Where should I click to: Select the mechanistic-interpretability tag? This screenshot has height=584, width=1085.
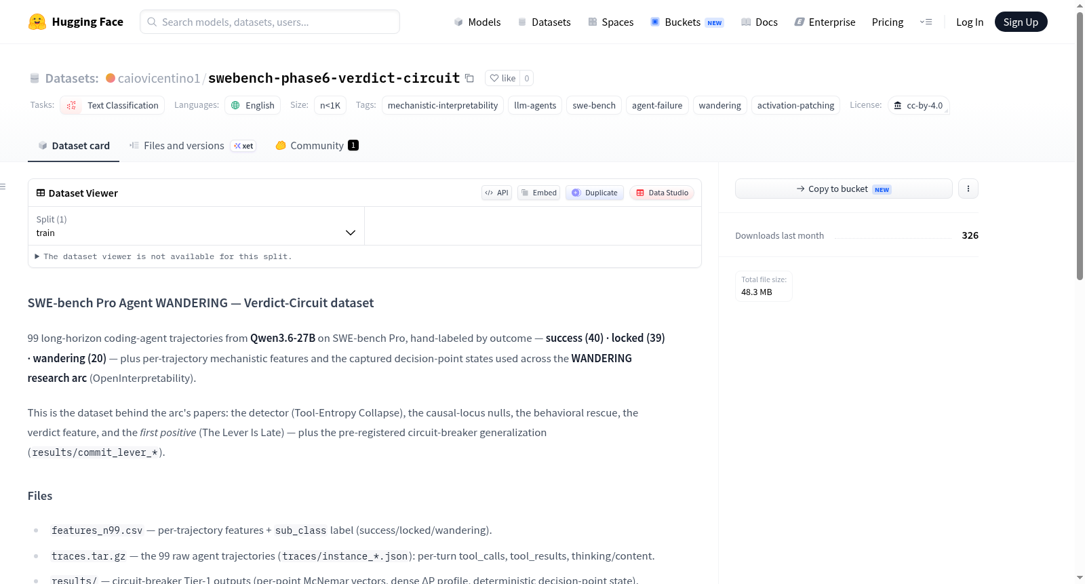pyautogui.click(x=443, y=105)
